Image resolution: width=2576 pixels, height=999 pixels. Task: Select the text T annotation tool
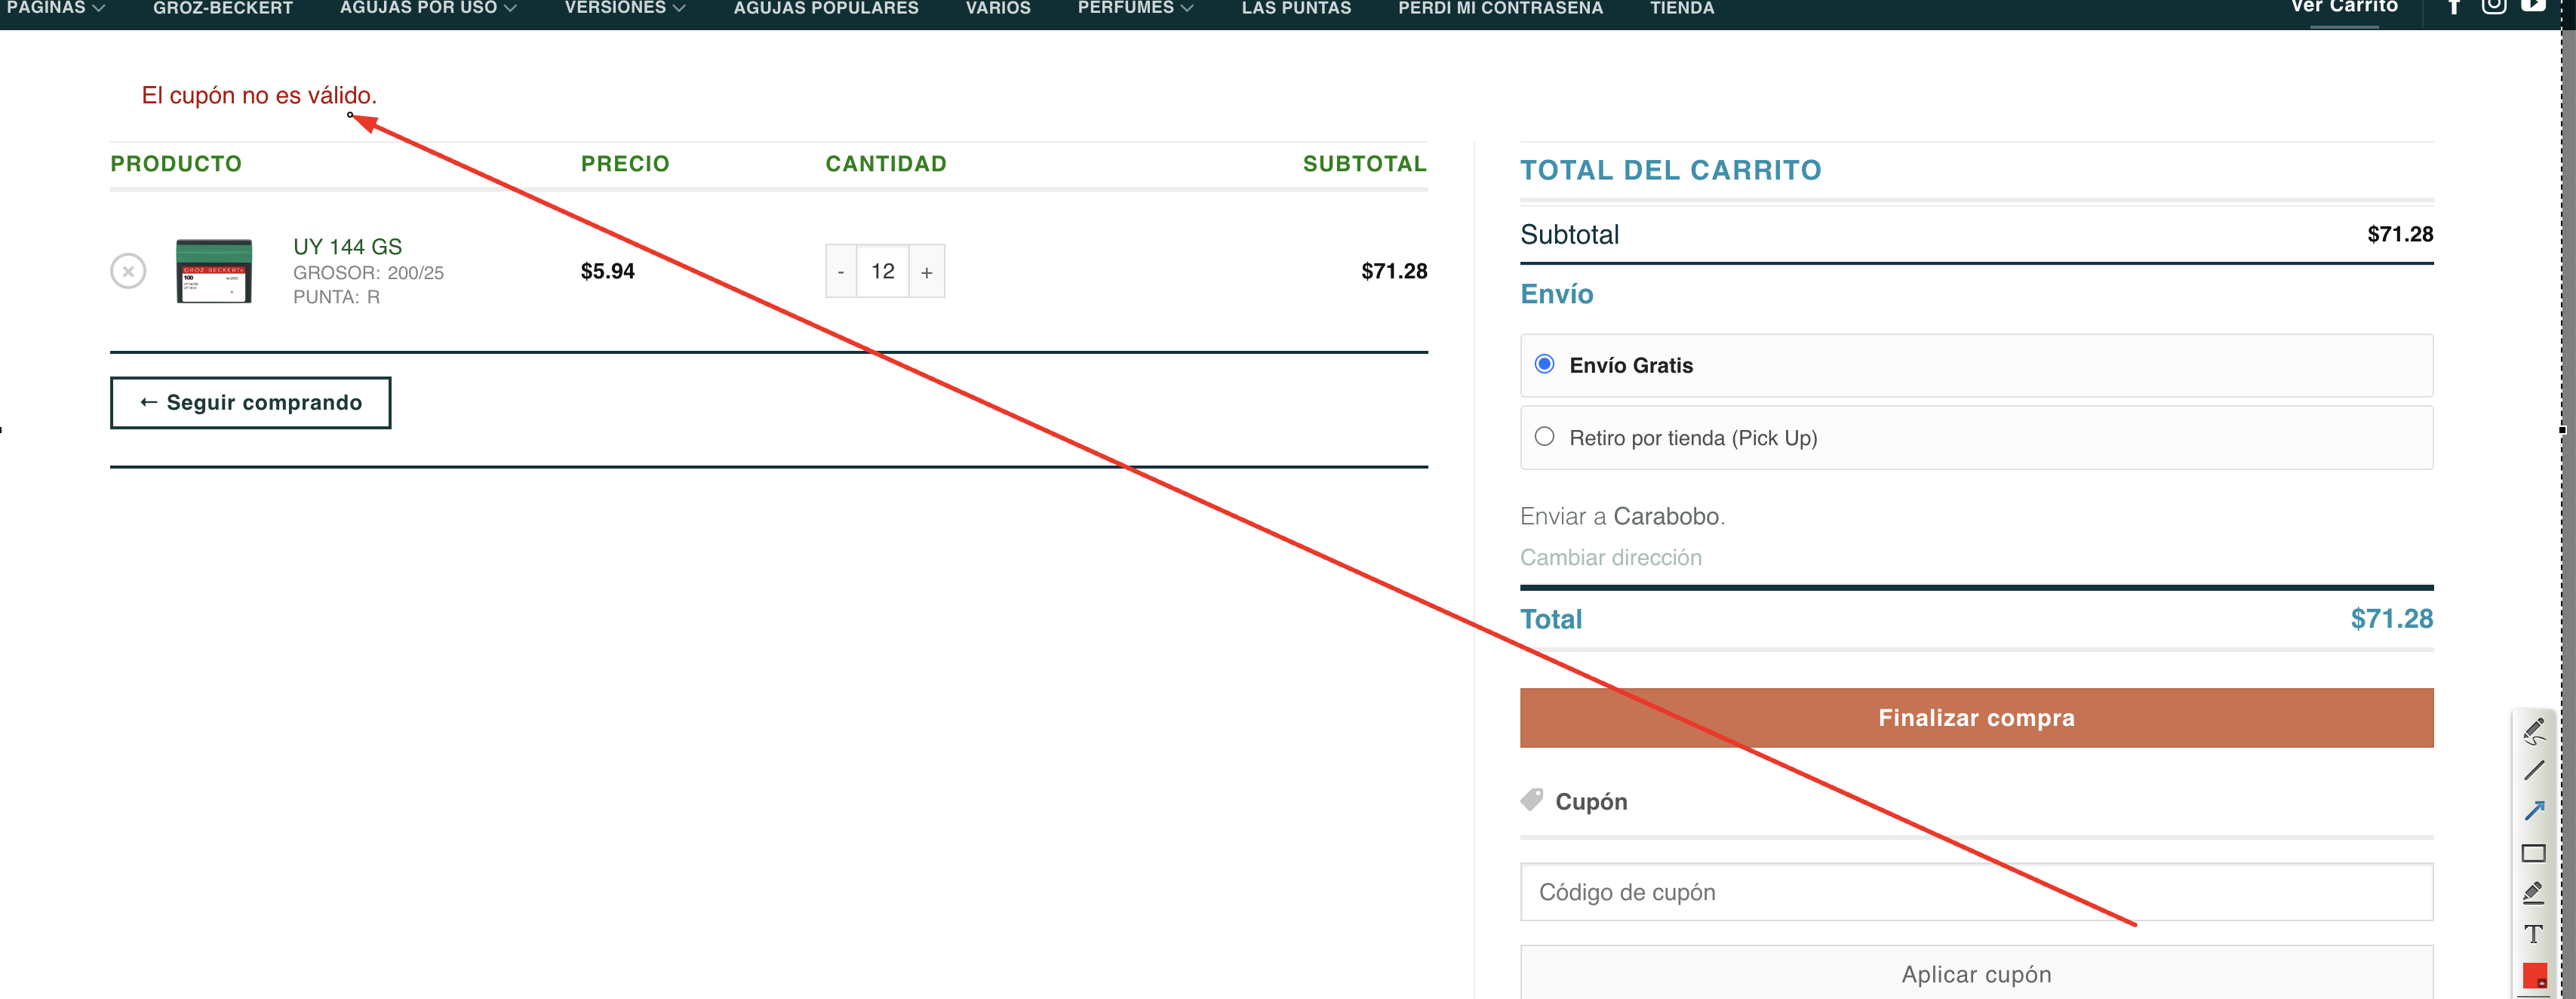pos(2533,934)
